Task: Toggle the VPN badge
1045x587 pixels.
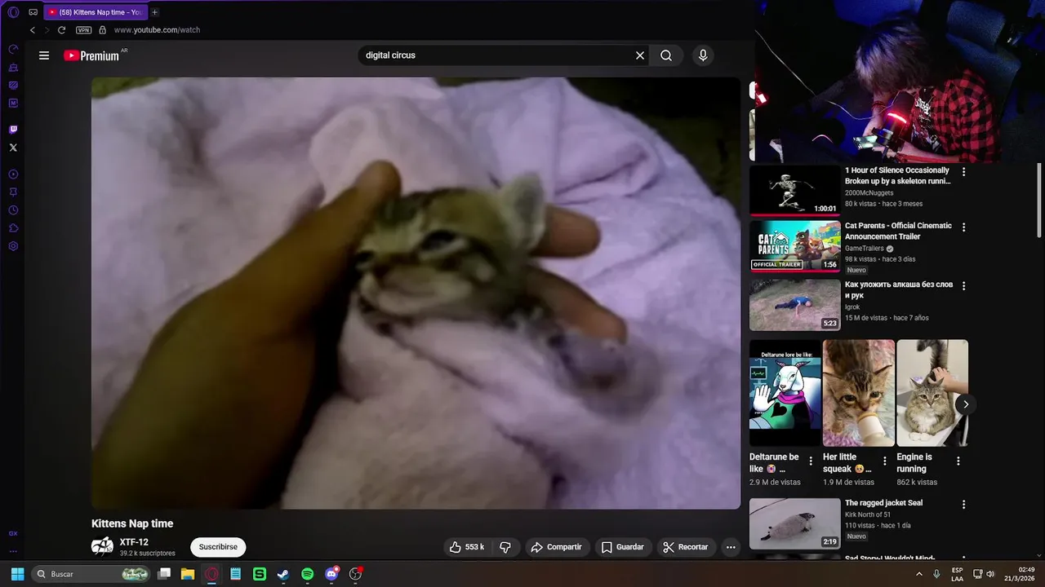Action: (x=83, y=30)
